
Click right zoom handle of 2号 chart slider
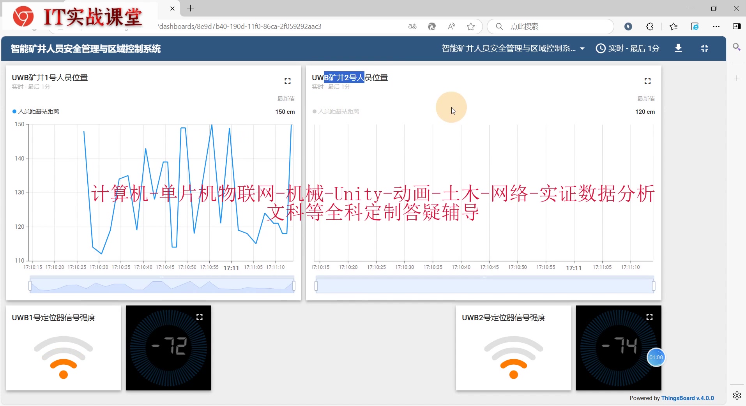pyautogui.click(x=654, y=286)
